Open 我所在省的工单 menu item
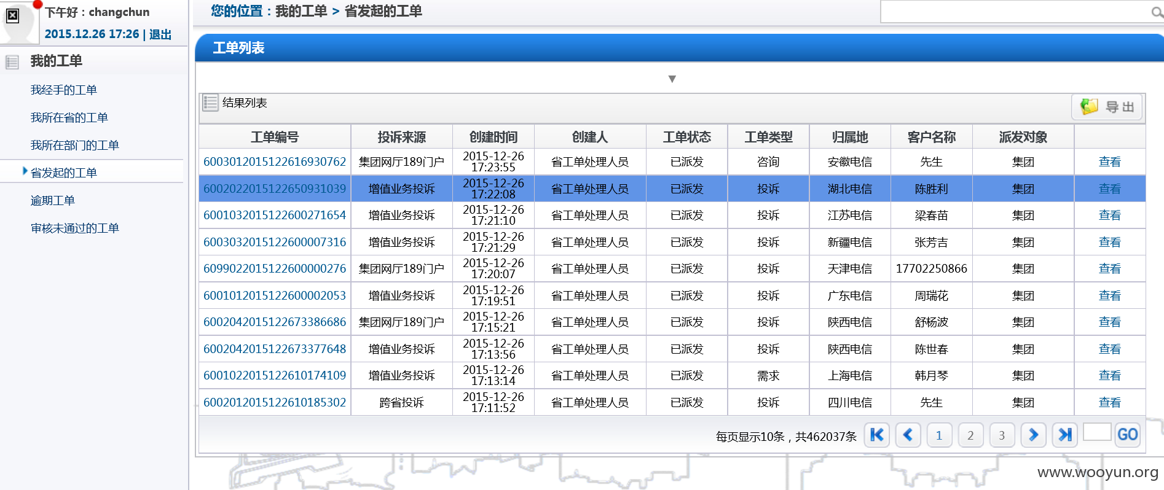 pos(69,117)
